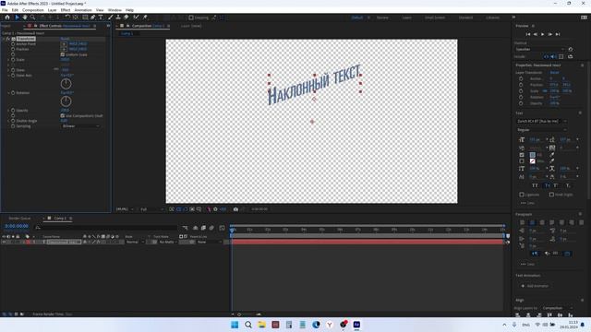Select the Hand tool
Screen dimensions: 591x332
pos(25,18)
